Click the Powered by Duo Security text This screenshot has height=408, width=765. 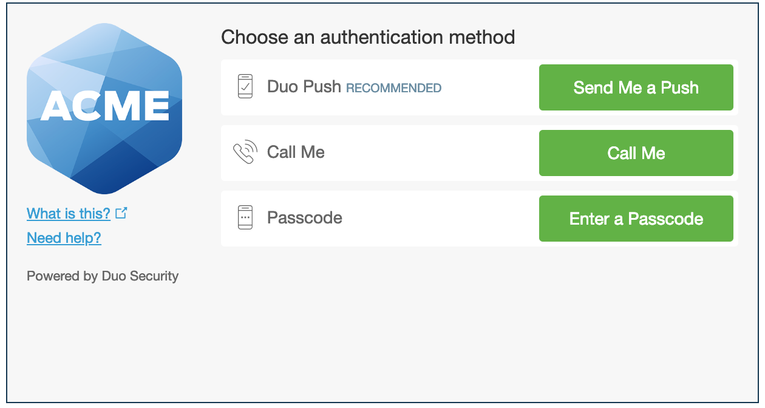point(103,276)
